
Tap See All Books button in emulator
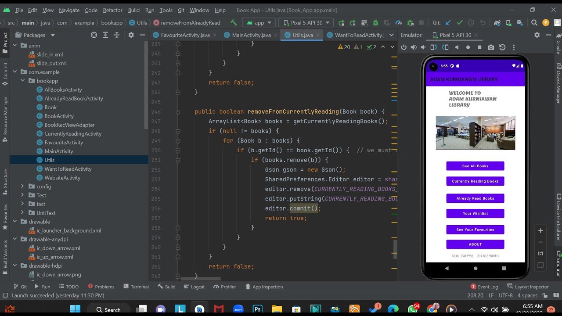pos(475,166)
